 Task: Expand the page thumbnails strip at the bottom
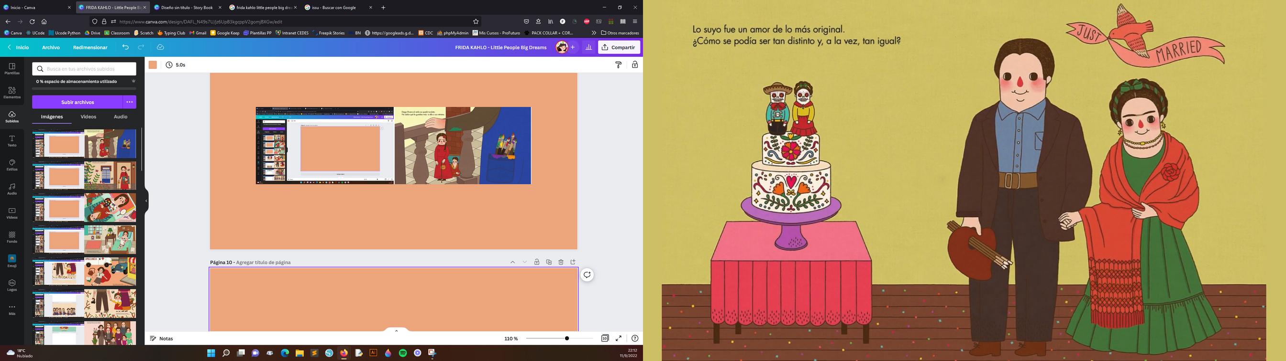point(397,330)
